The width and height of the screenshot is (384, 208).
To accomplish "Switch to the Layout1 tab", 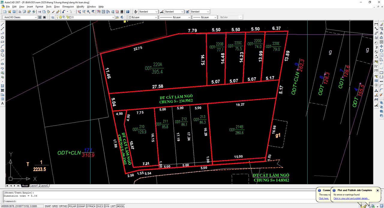I will 34,186.
